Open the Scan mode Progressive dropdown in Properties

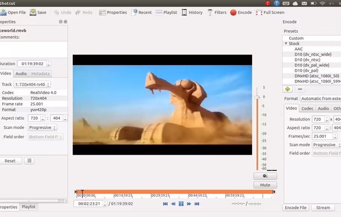pos(42,127)
